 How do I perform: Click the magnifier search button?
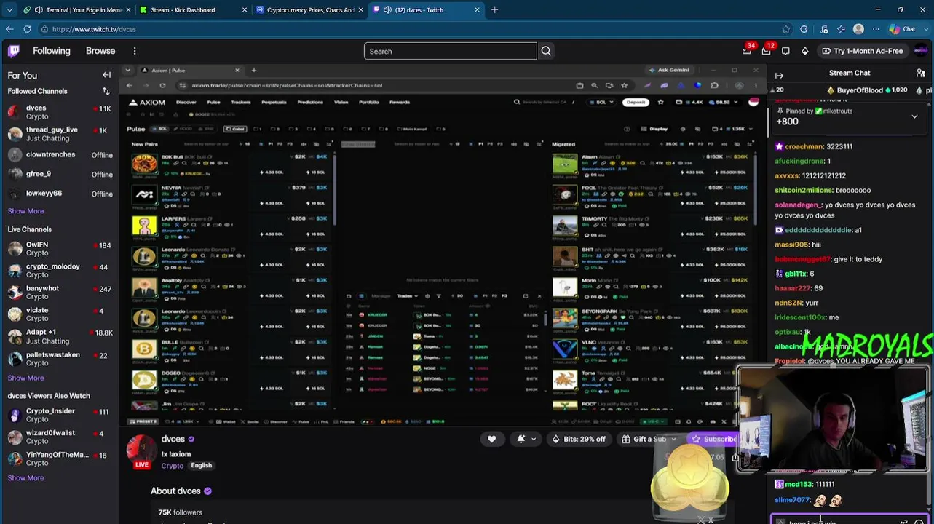[x=546, y=51]
